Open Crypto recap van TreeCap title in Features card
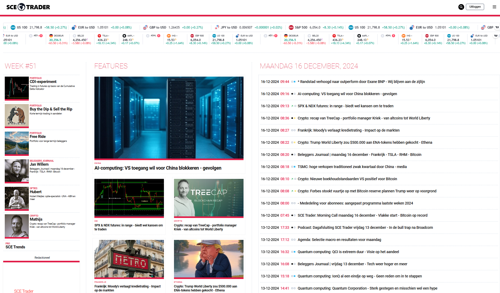The height and width of the screenshot is (293, 500). [x=205, y=227]
